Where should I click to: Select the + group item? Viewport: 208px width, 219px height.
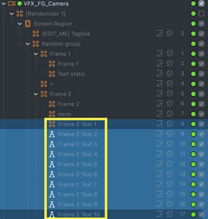click(51, 84)
